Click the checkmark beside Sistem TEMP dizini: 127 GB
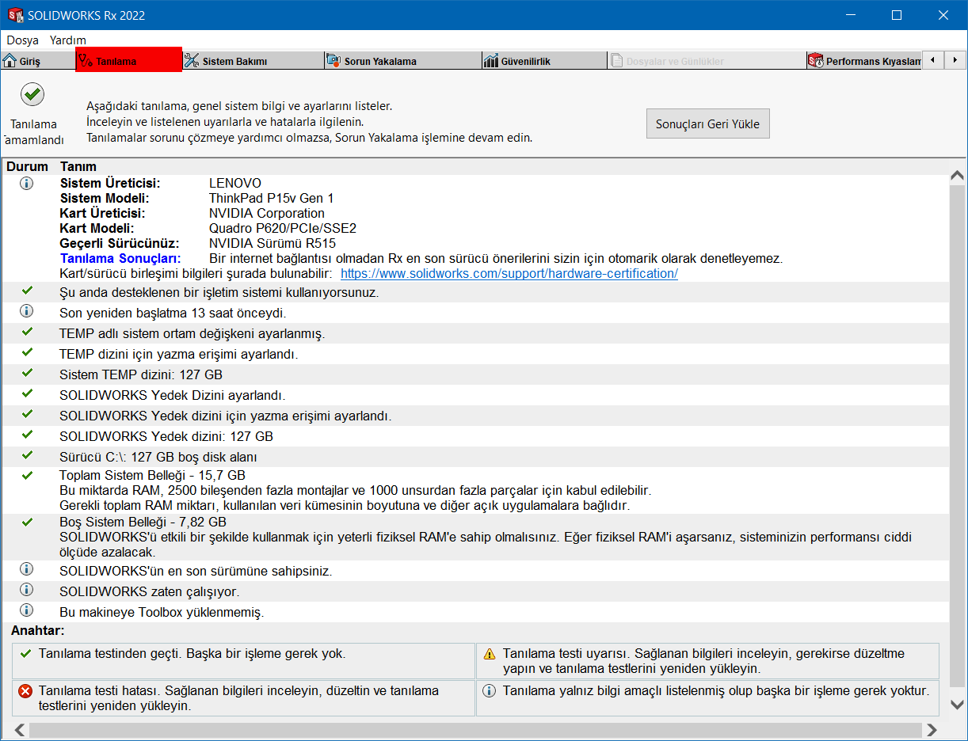This screenshot has width=968, height=741. [x=27, y=374]
